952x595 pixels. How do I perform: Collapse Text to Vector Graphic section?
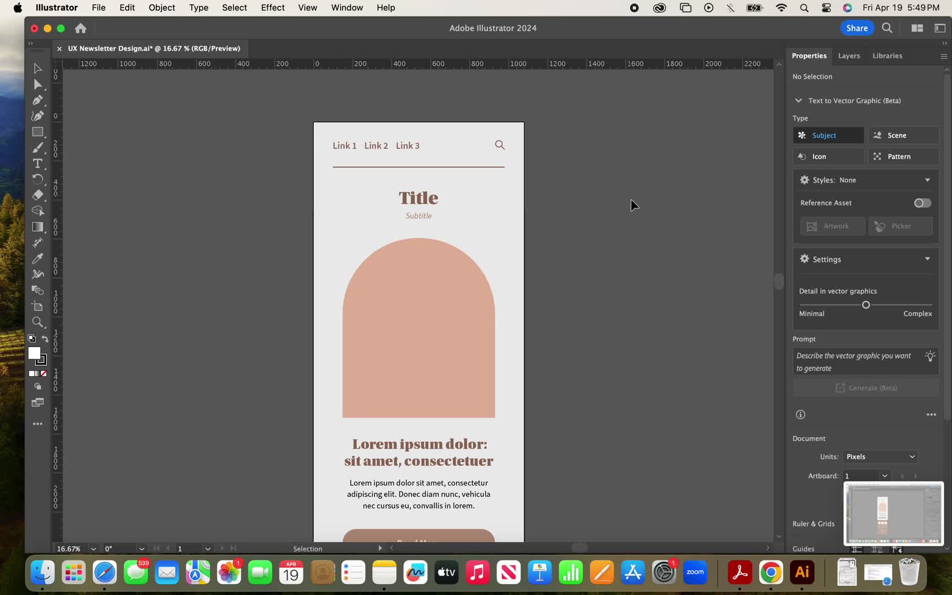798,101
